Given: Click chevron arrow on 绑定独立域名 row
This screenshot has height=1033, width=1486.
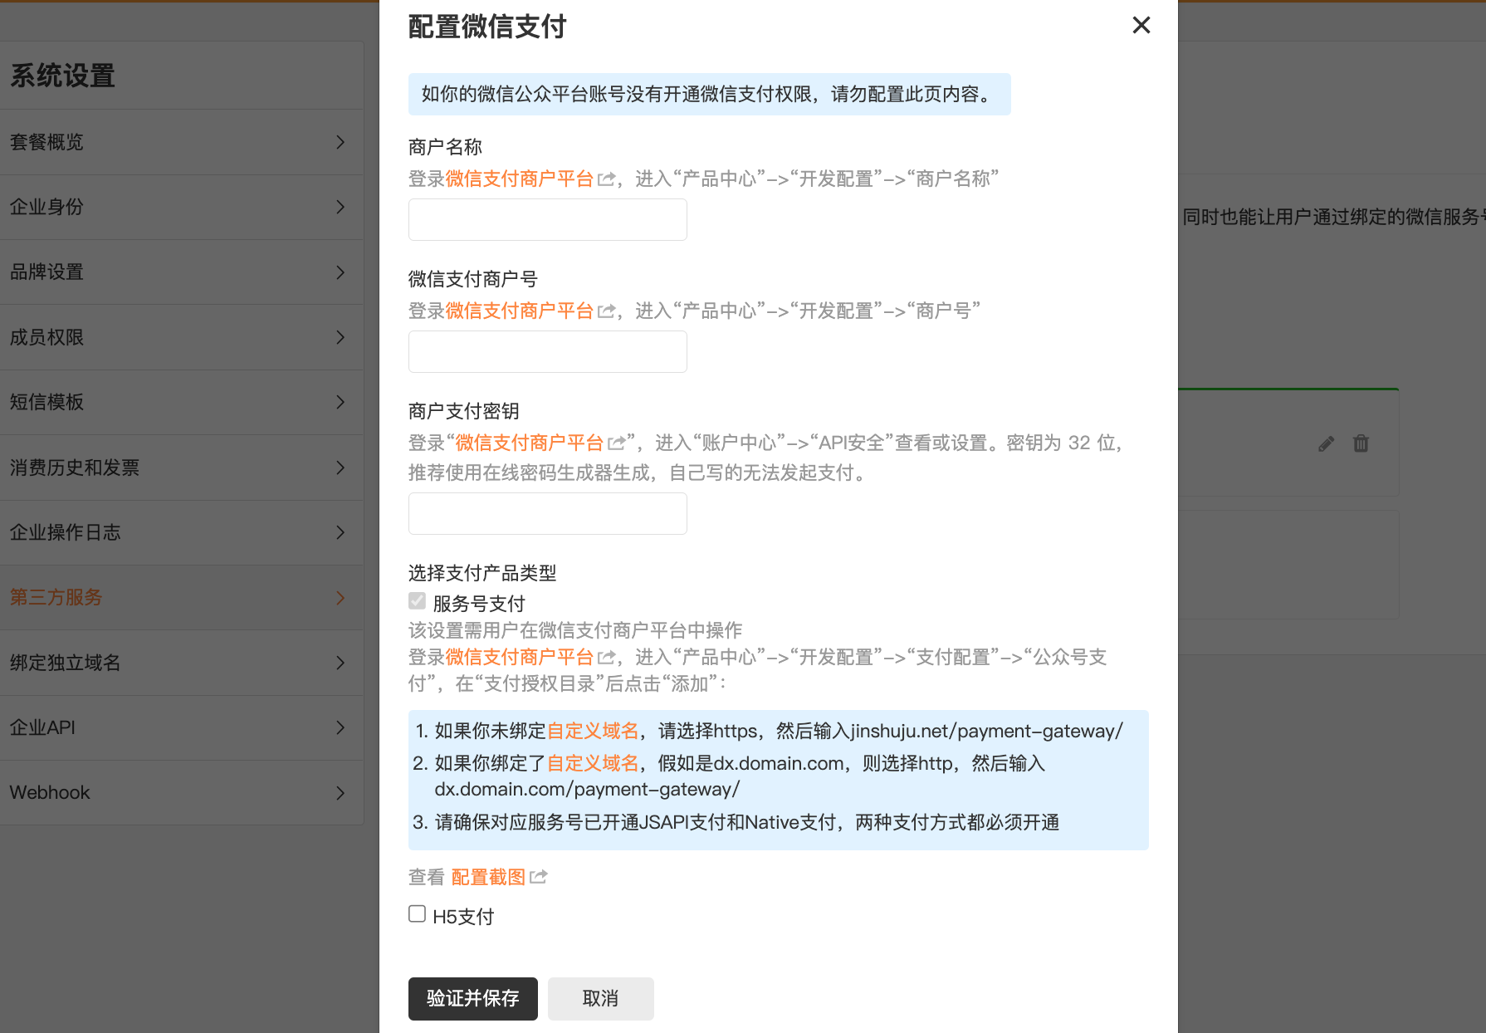Looking at the screenshot, I should pos(340,663).
